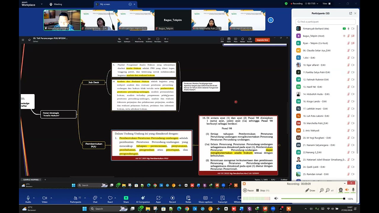Toggle Show captions
This screenshot has width=379, height=213.
tap(205, 199)
